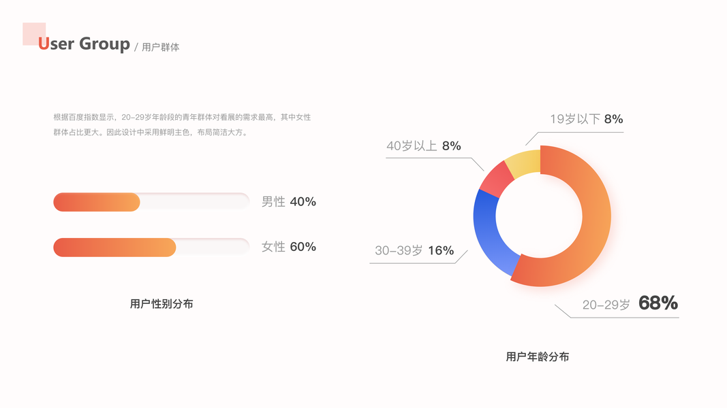Select the 女性 60% label

(x=289, y=247)
